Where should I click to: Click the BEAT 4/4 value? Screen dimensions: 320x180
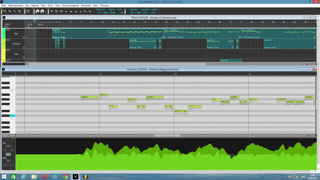[122, 13]
